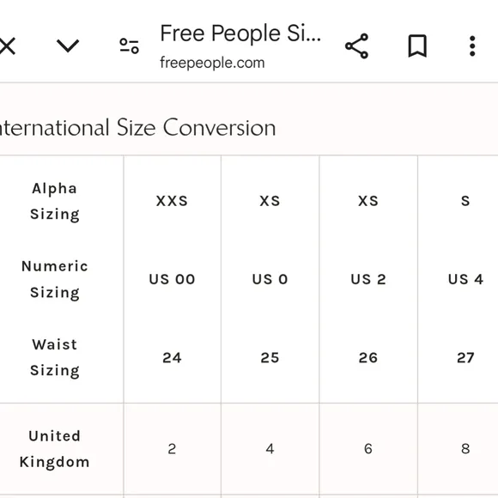Select the Free People Si... page title
Screen dimensions: 498x498
240,33
